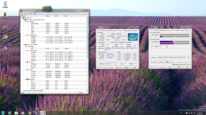Click the title icon of right CPU-Z Bench window

[150, 27]
